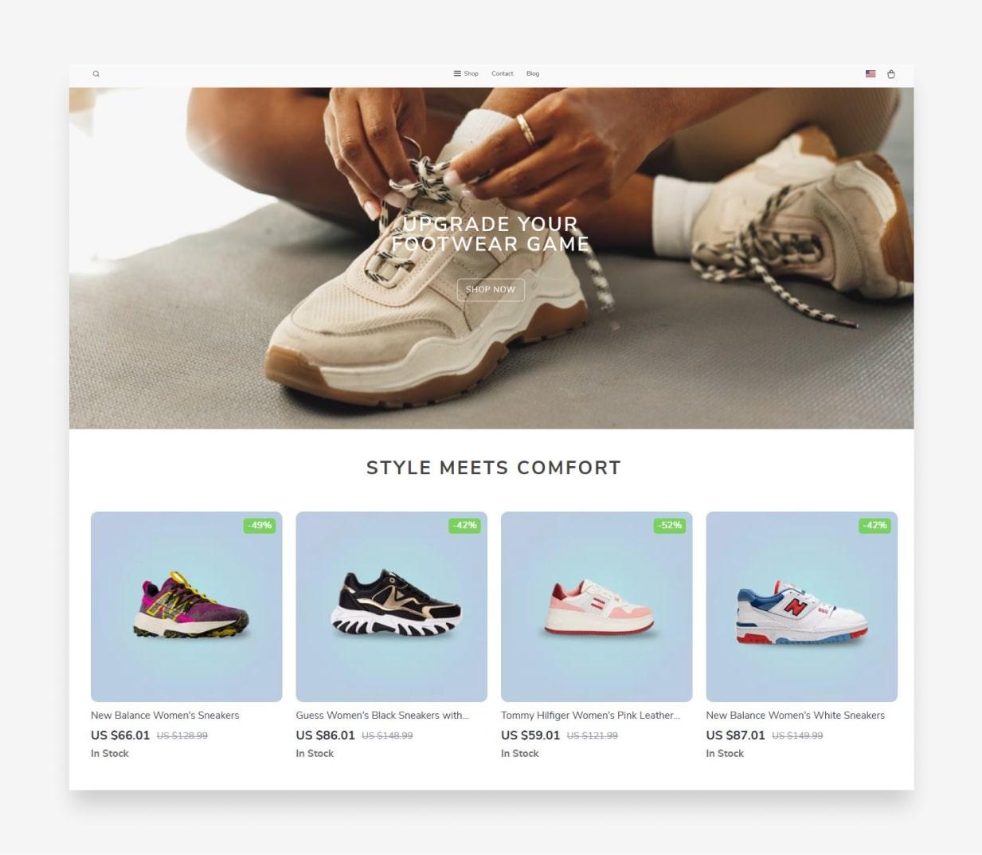Click the hamburger icon beside Shop

[457, 73]
